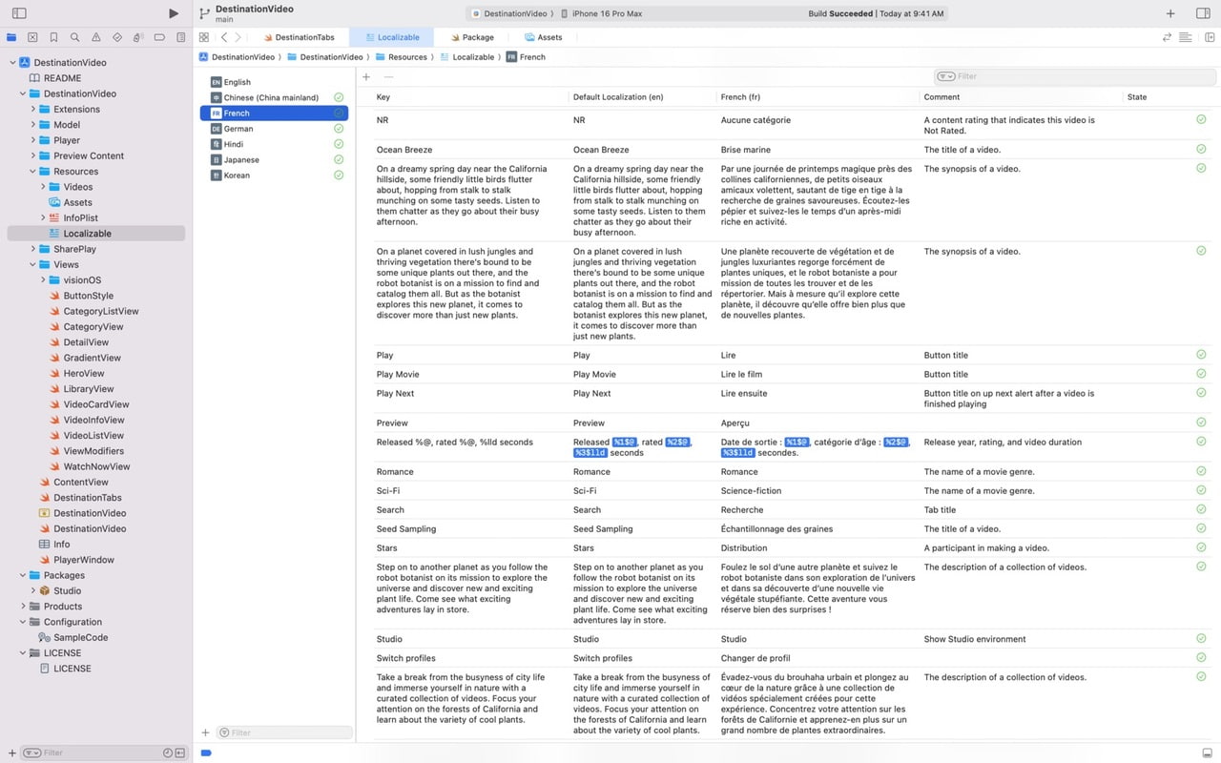Show the Issue navigator warning triangle
The width and height of the screenshot is (1221, 763).
coord(96,37)
